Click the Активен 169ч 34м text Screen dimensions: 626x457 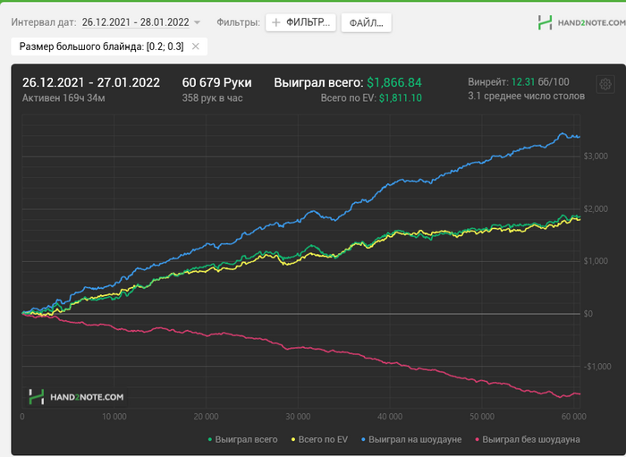click(63, 98)
